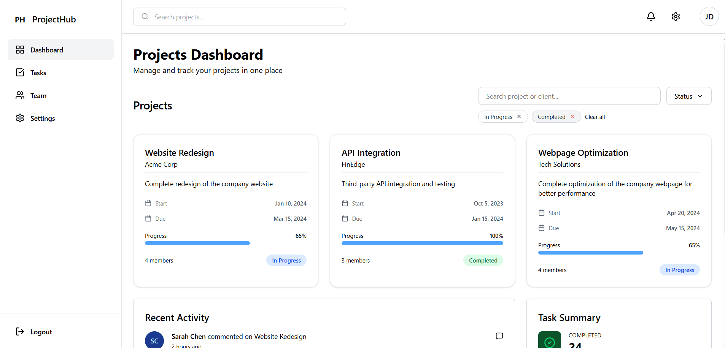Expand the JD profile avatar menu
This screenshot has width=725, height=348.
709,16
